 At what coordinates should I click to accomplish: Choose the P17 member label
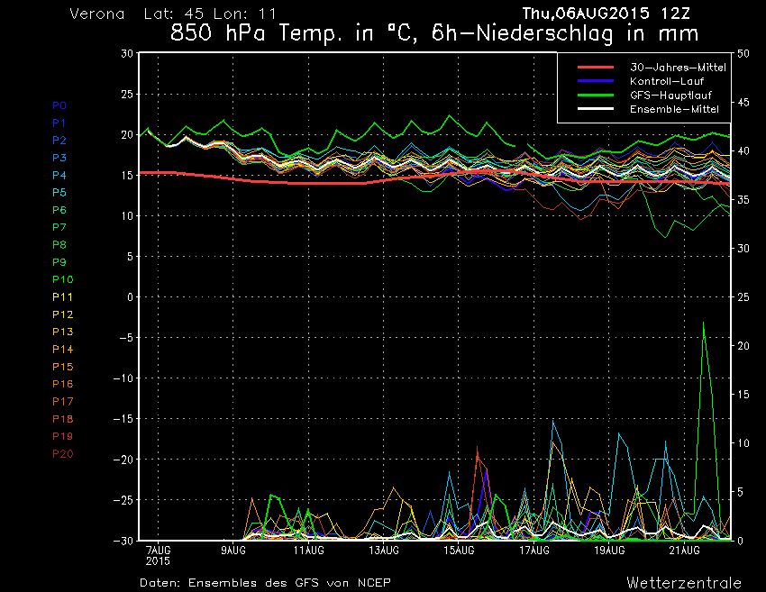pyautogui.click(x=62, y=402)
